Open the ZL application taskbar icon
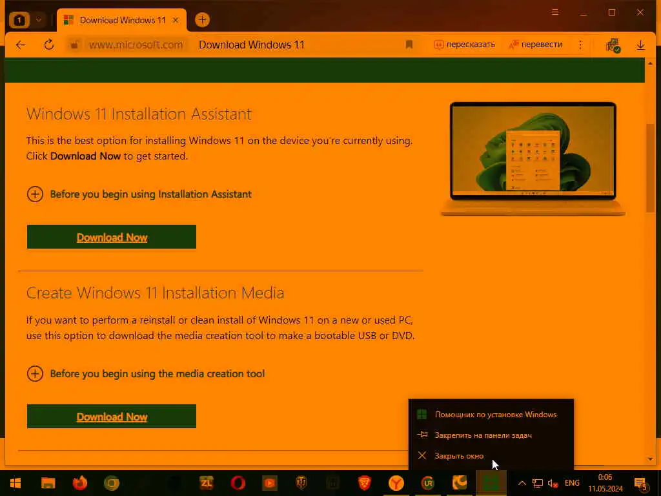661x496 pixels. (206, 483)
